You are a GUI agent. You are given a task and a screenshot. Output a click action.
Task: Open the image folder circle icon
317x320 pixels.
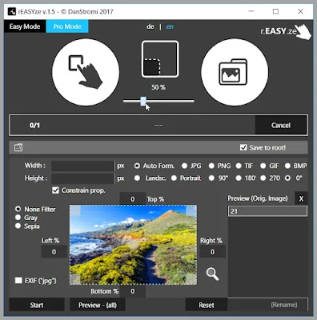[x=235, y=72]
